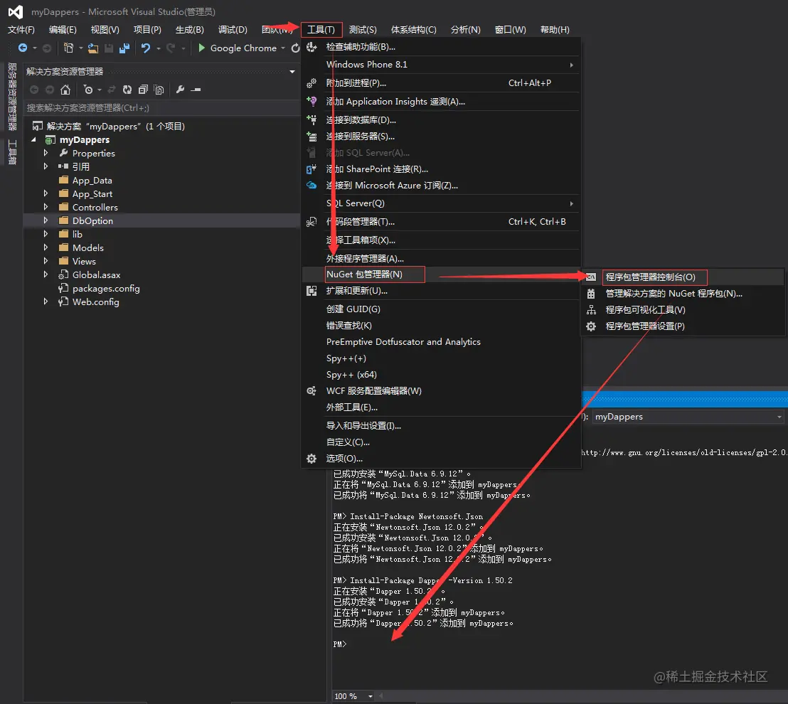
Task: Open the 编辑(E) menu
Action: point(63,30)
